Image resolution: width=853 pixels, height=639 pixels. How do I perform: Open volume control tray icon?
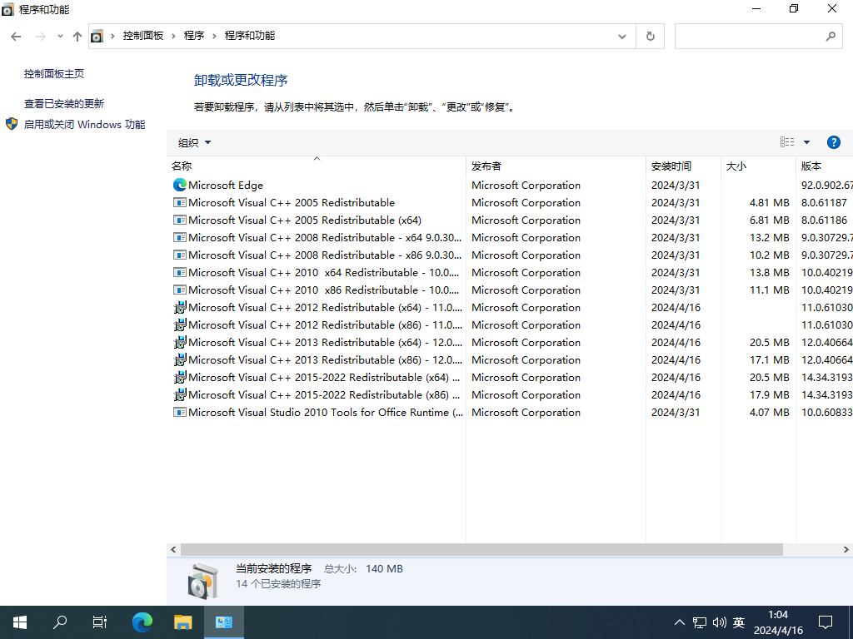719,622
